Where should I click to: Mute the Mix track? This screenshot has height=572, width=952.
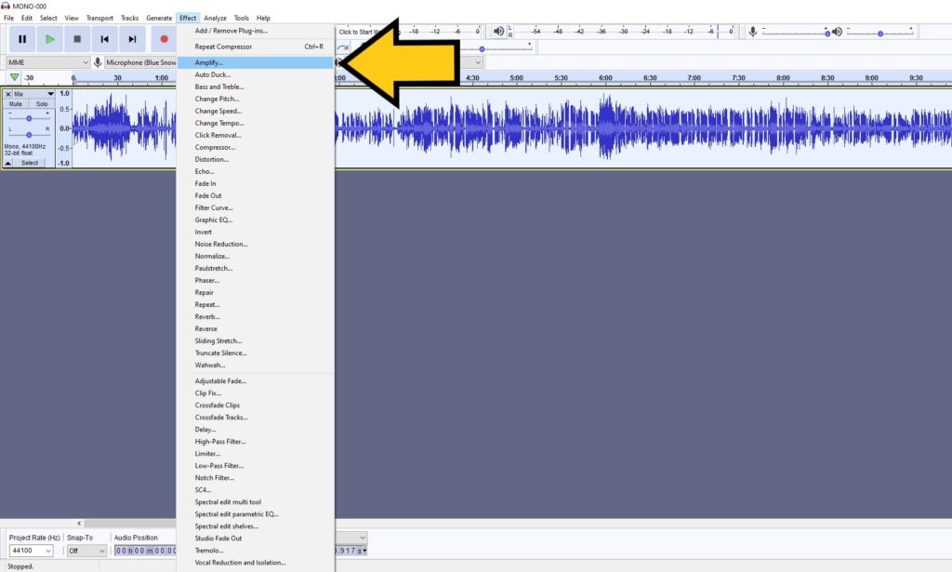point(17,104)
